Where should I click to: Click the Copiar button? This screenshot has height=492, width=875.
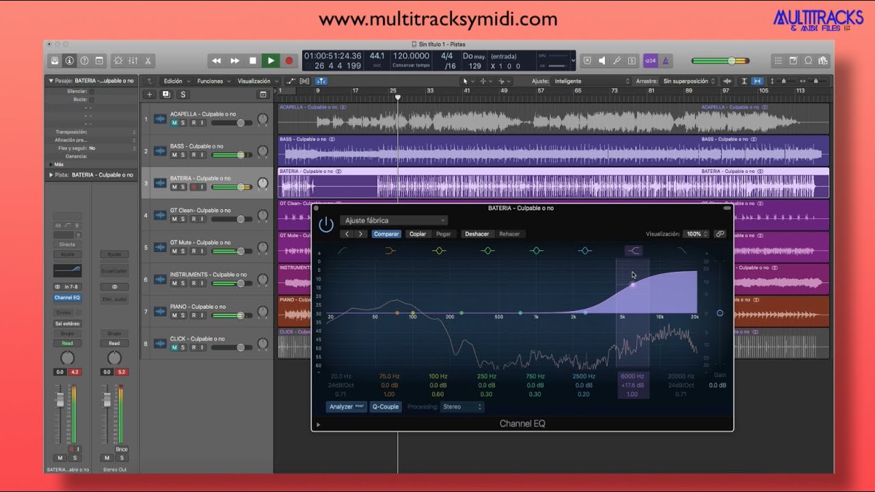tap(418, 234)
